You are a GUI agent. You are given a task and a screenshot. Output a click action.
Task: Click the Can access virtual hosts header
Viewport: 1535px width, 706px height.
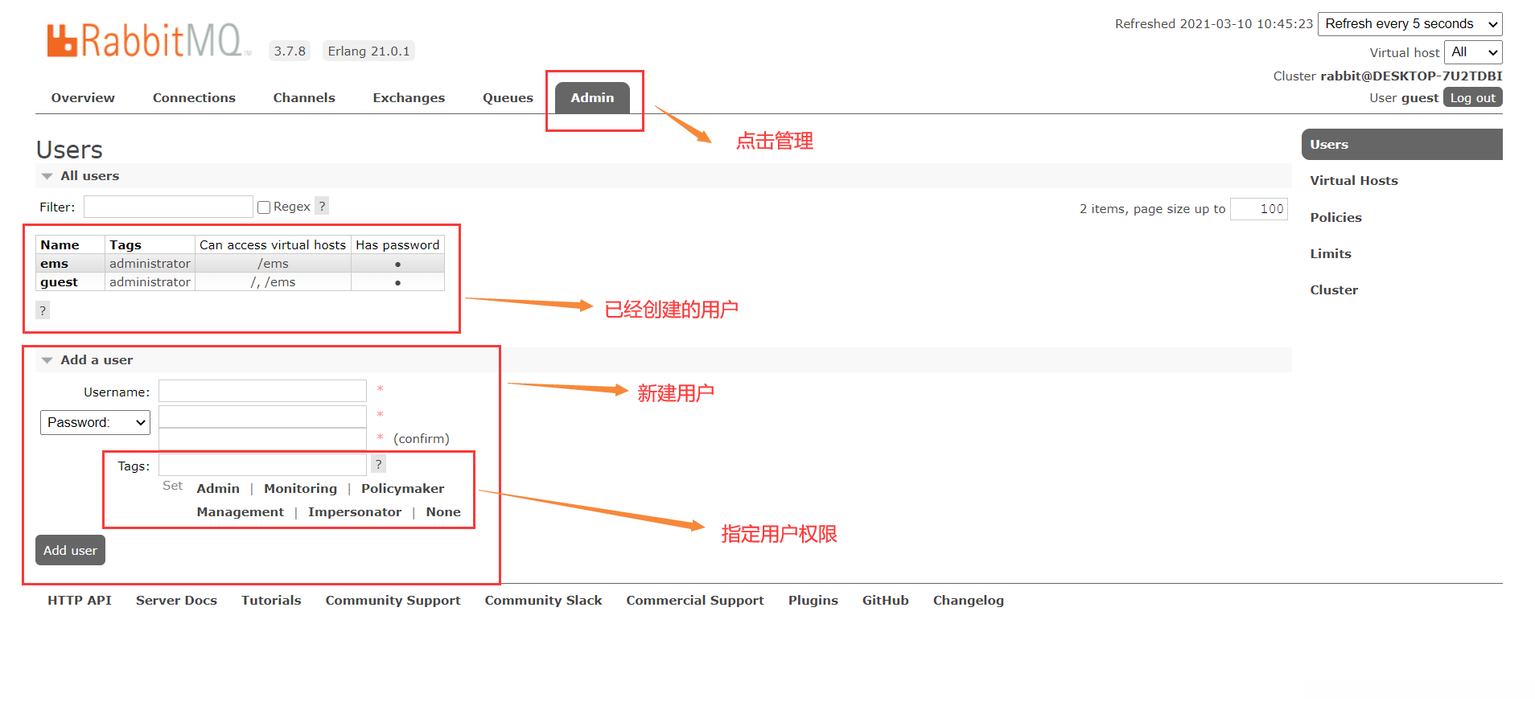pos(273,245)
